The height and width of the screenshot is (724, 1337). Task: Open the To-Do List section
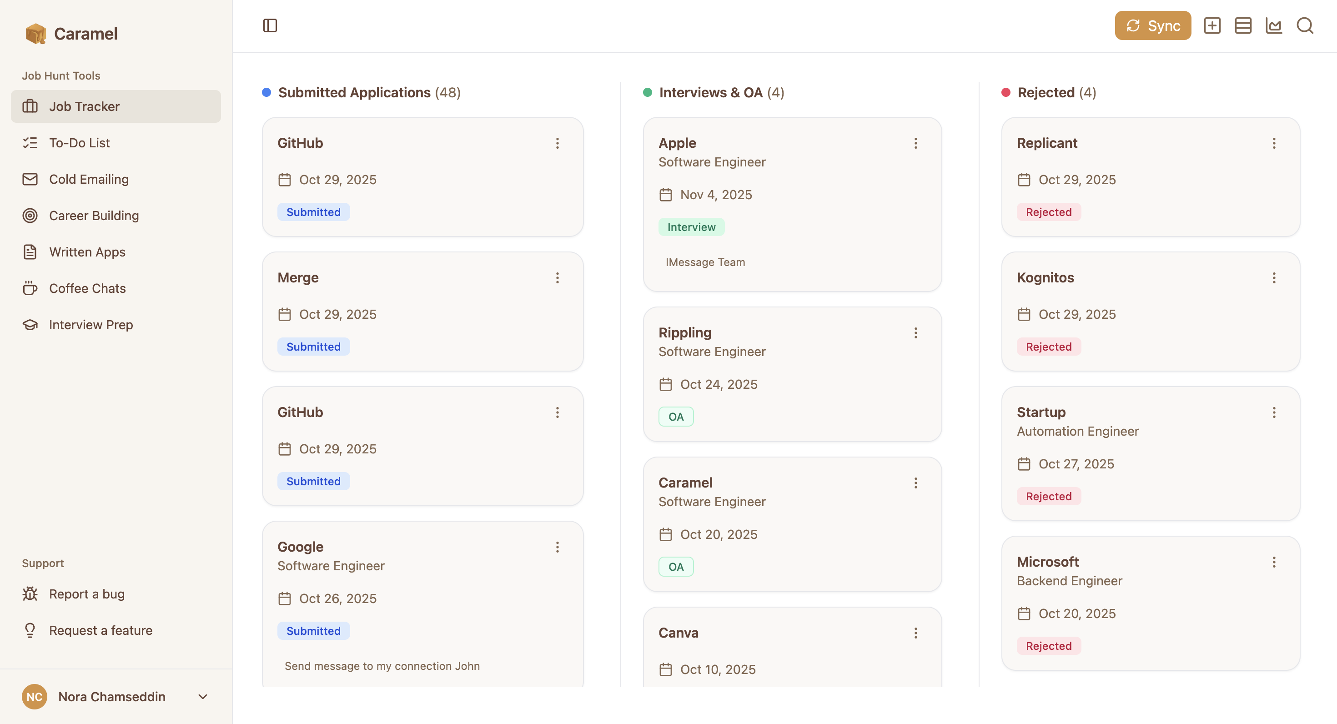80,143
